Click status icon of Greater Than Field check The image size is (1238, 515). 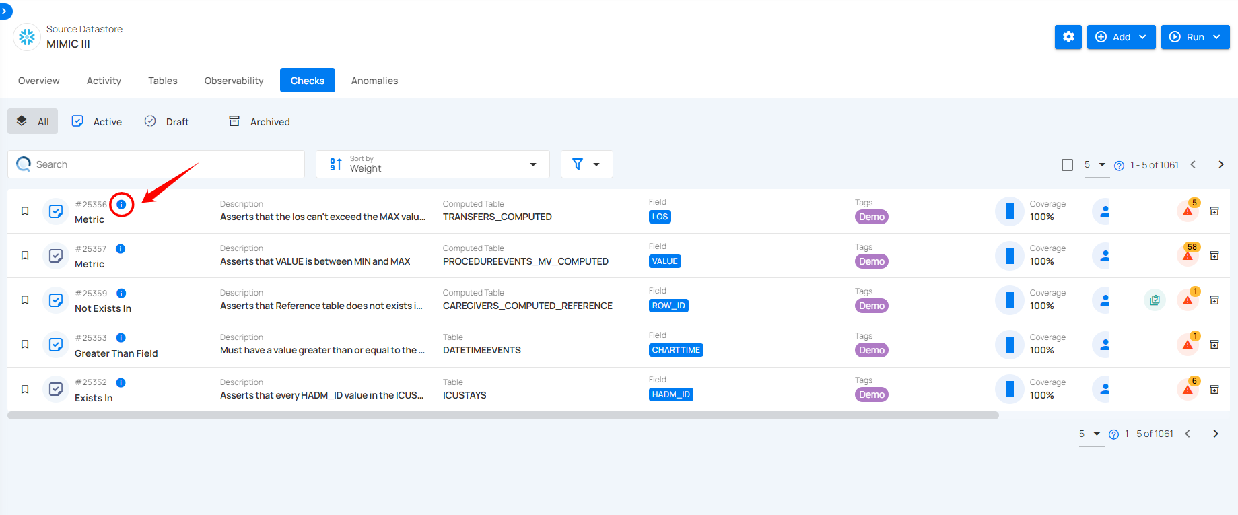click(56, 345)
